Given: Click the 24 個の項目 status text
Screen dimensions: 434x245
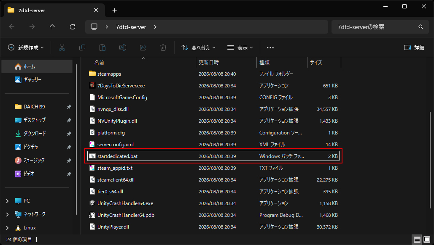Looking at the screenshot, I should point(19,239).
